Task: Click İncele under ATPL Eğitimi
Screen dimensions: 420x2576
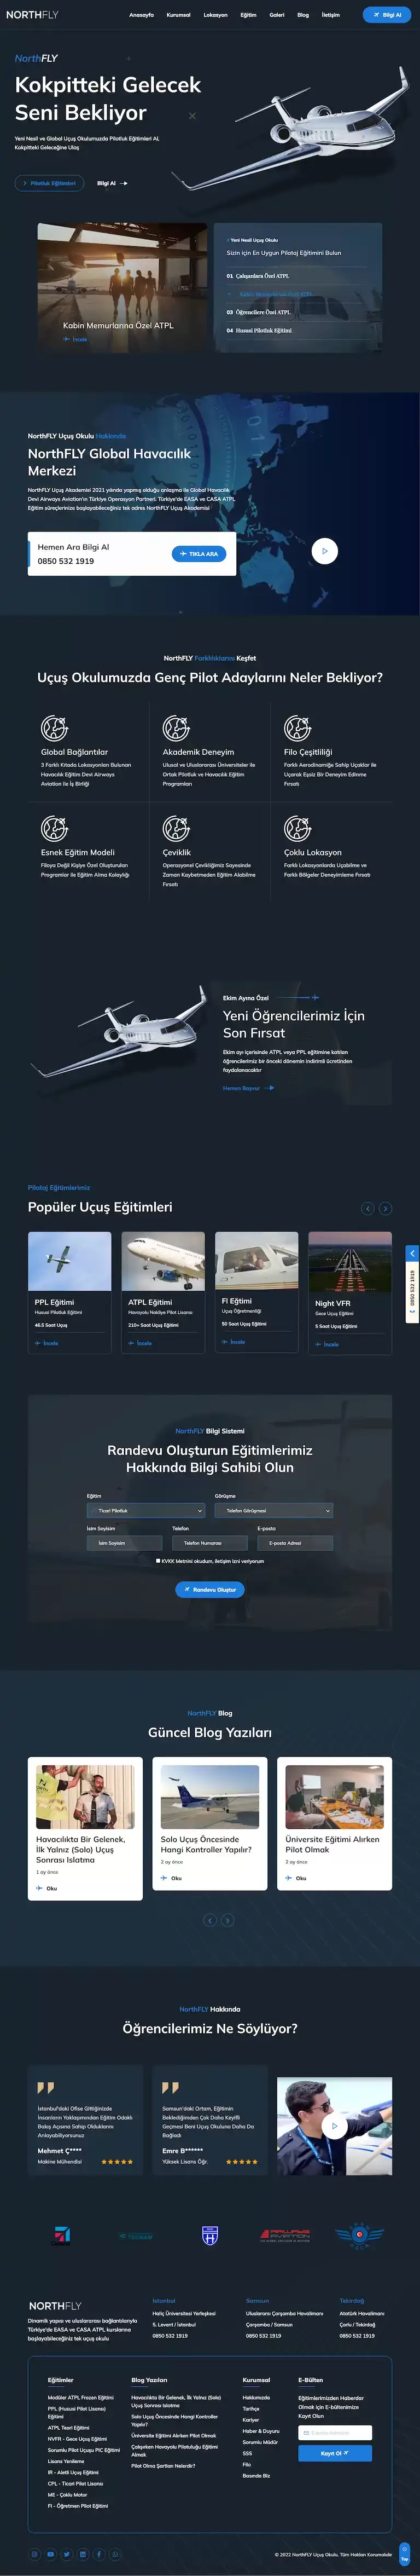Action: 140,1343
